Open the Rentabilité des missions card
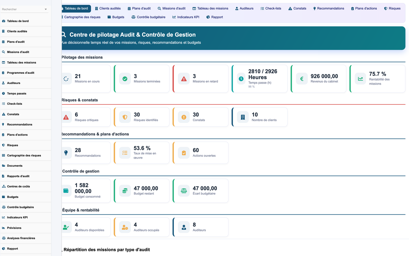Screen dimensions: 409x256 pos(378,79)
